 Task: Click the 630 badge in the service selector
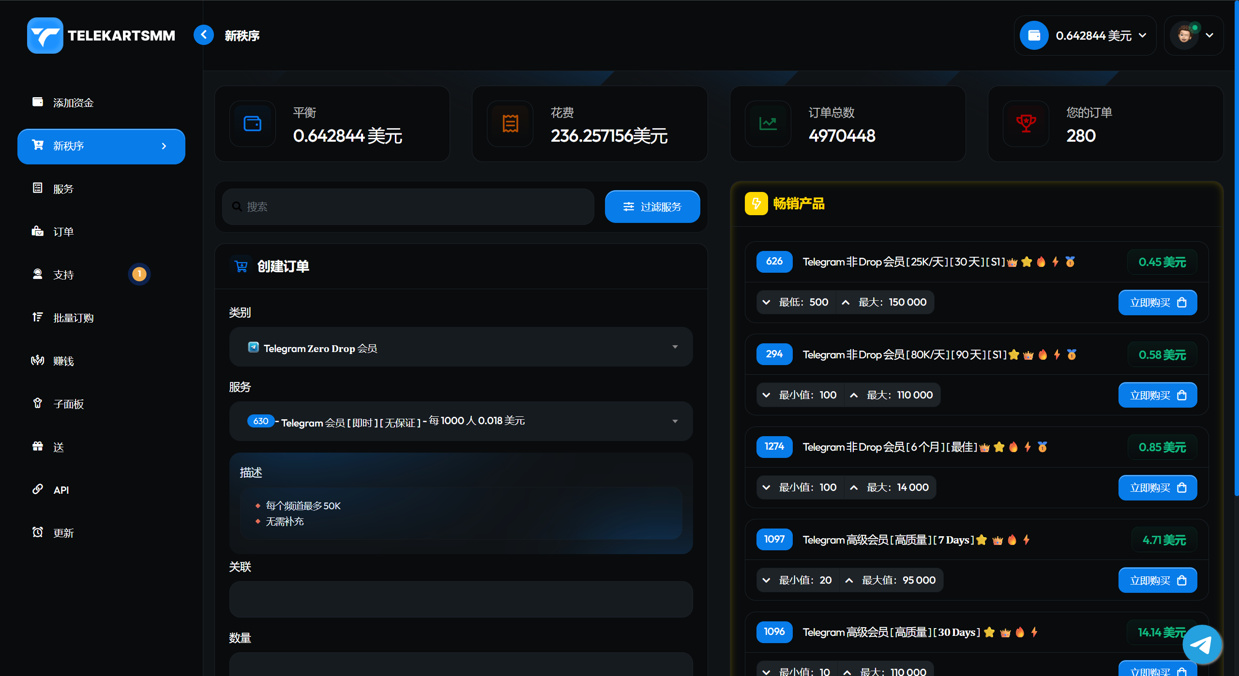coord(261,421)
